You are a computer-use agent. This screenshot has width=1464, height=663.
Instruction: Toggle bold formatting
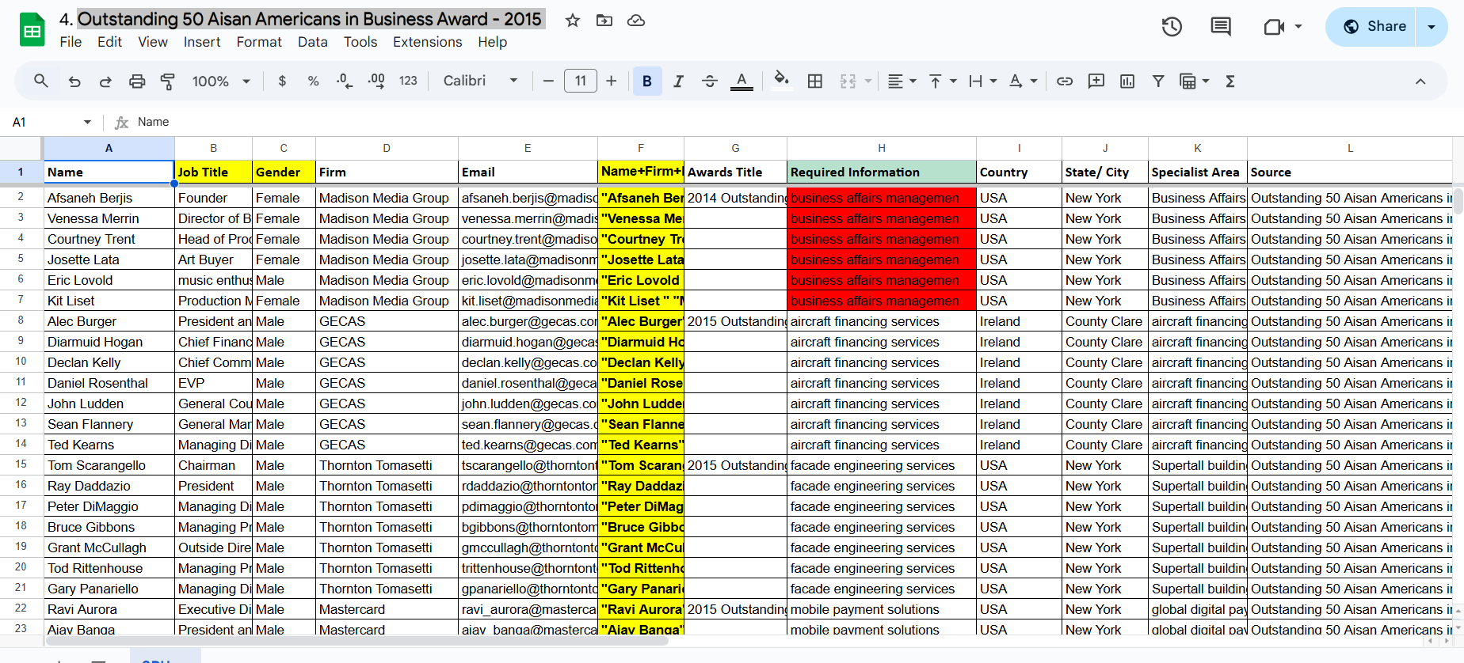pos(647,81)
